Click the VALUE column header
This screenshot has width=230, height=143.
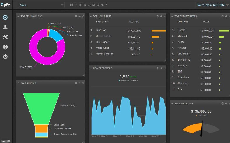pos(206,22)
